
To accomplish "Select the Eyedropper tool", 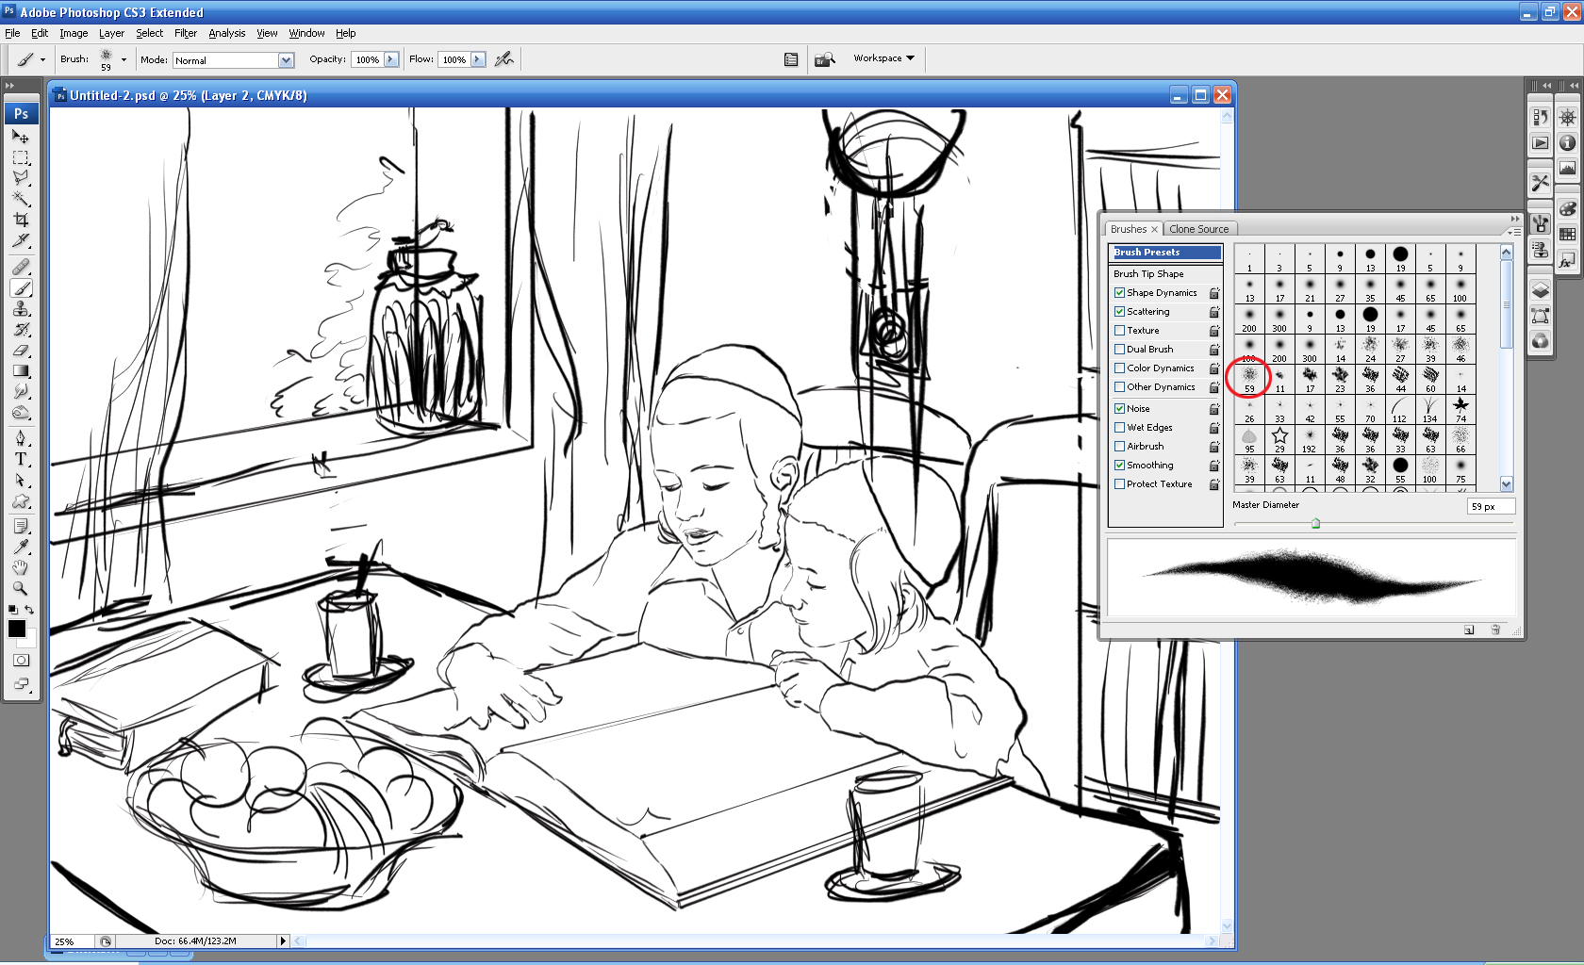I will (20, 547).
